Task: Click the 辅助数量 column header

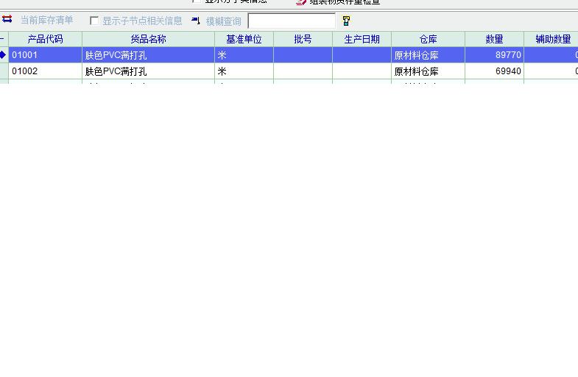Action: (x=552, y=39)
